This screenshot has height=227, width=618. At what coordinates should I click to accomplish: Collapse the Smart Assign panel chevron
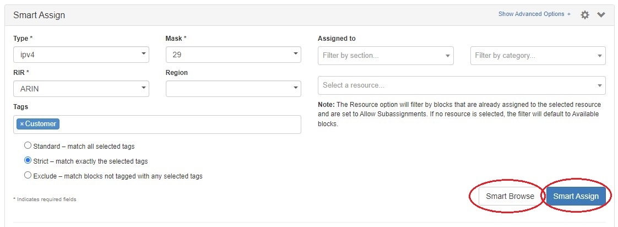[601, 15]
